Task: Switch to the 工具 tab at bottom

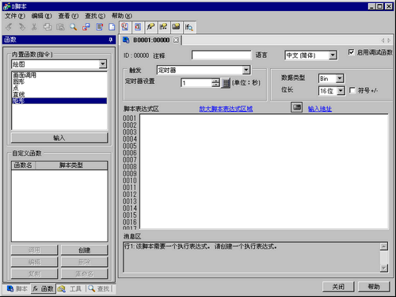Action: coord(70,289)
